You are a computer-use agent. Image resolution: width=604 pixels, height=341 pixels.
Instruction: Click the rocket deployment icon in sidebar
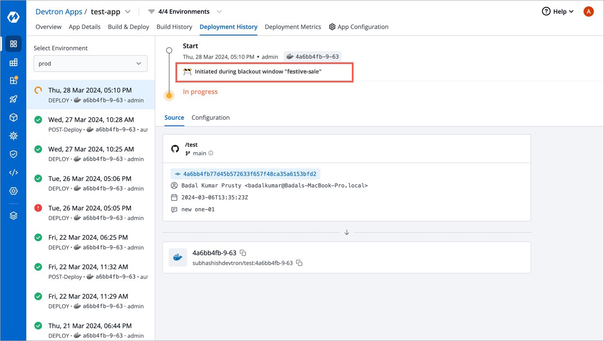13,99
